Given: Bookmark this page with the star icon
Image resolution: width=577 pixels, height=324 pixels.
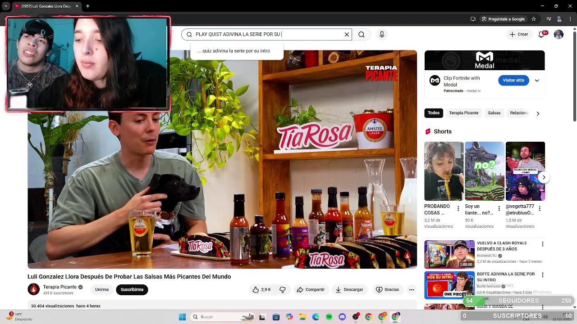Looking at the screenshot, I should [x=534, y=19].
